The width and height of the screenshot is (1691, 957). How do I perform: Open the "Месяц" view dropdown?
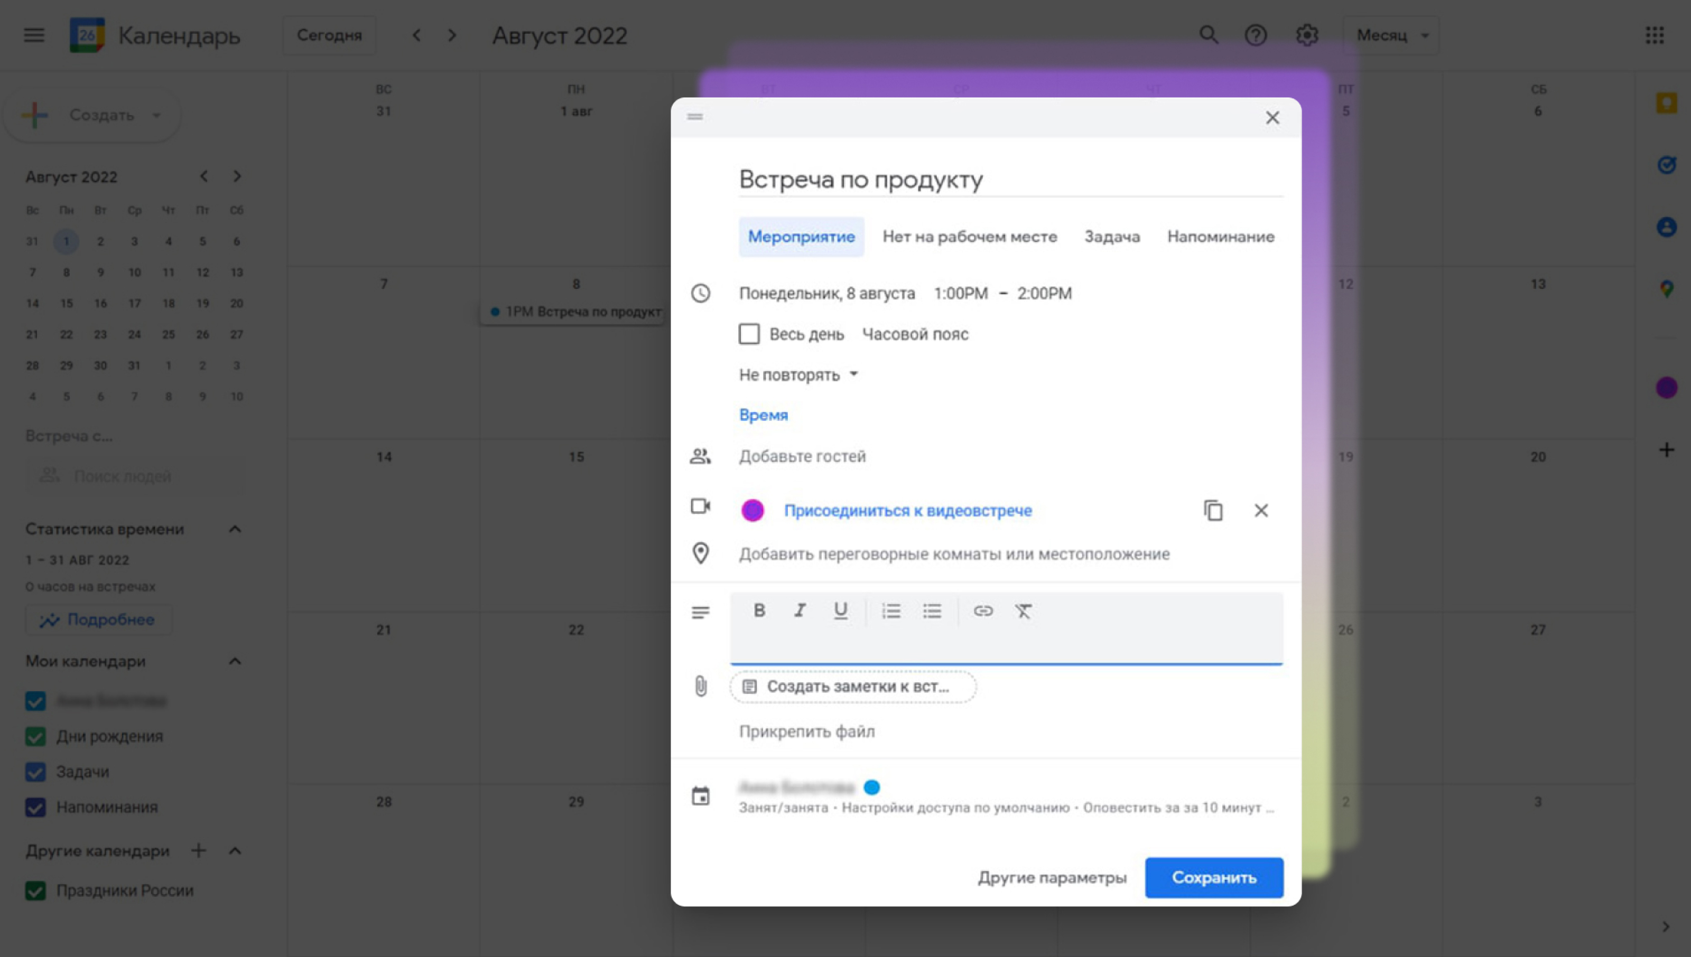[1391, 35]
